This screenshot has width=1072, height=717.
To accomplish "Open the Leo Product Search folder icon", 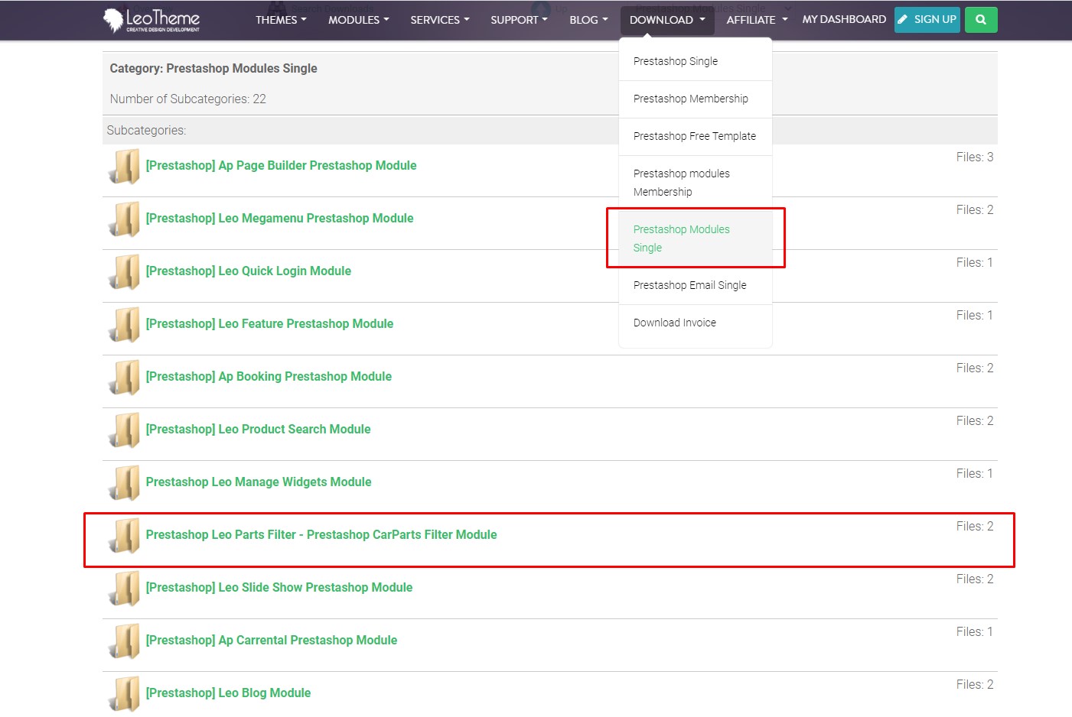I will pyautogui.click(x=124, y=430).
